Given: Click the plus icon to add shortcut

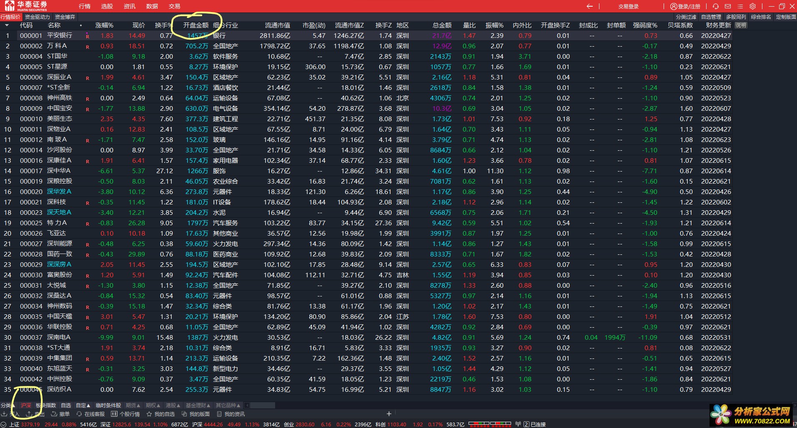Looking at the screenshot, I should [x=389, y=414].
